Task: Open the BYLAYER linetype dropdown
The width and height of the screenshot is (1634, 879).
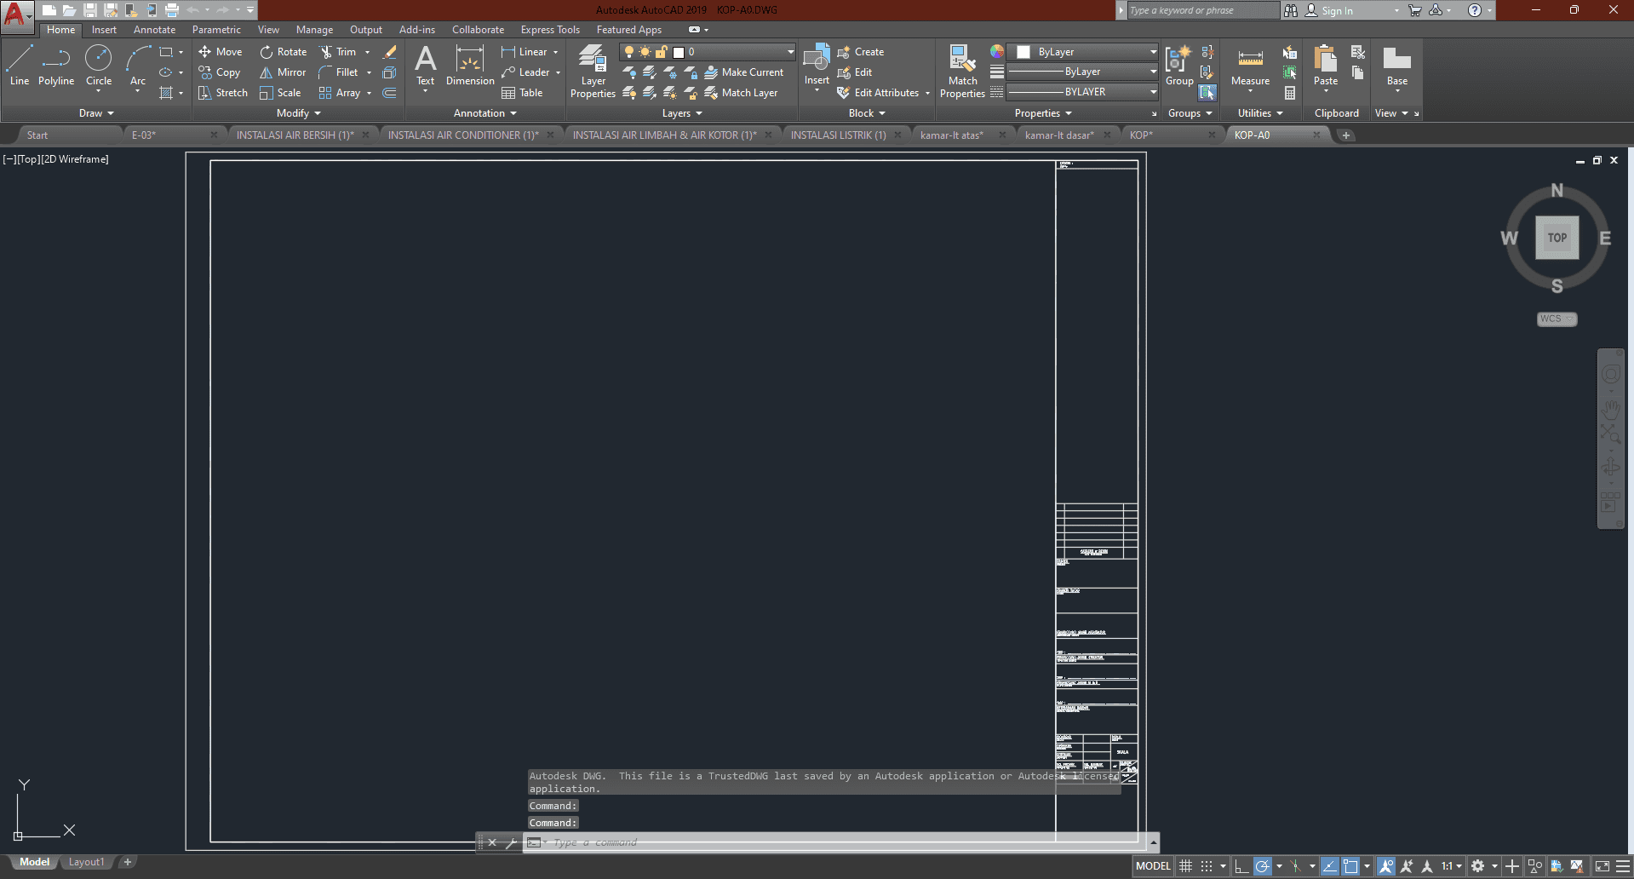Action: click(x=1083, y=92)
